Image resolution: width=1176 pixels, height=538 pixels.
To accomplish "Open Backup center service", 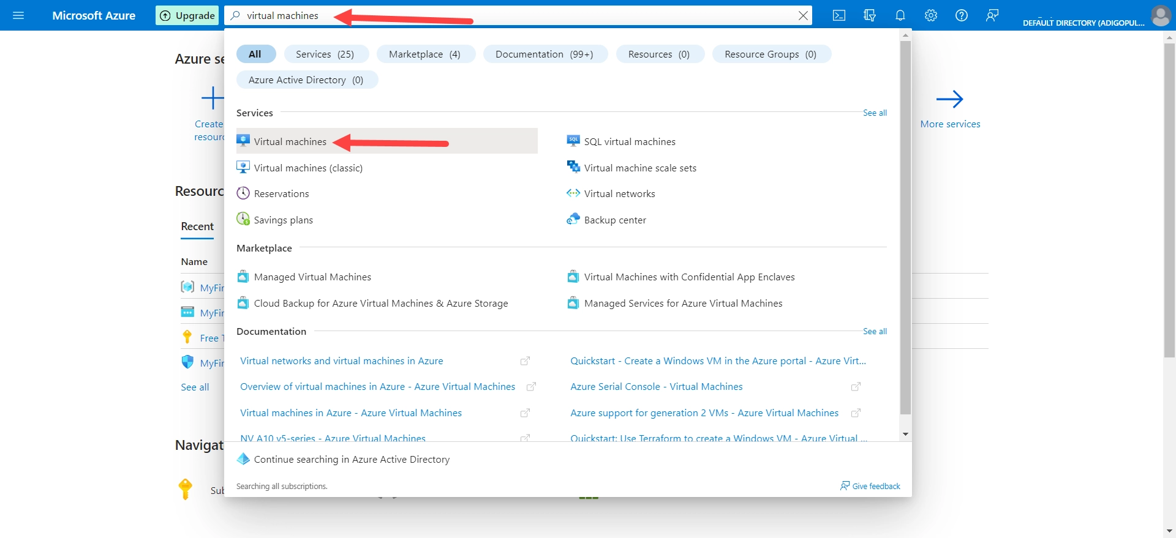I will (x=615, y=220).
